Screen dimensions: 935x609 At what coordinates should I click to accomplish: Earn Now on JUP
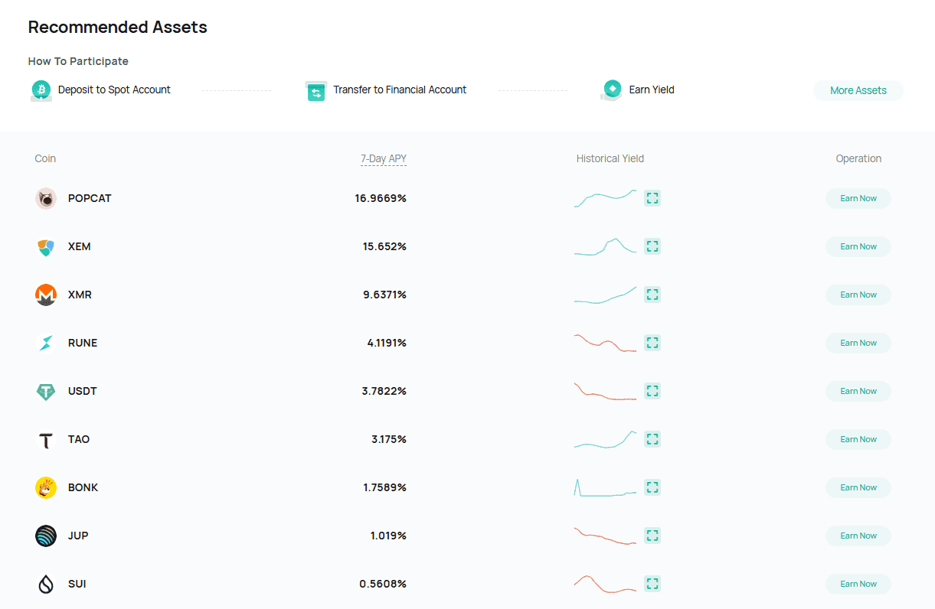click(x=858, y=536)
